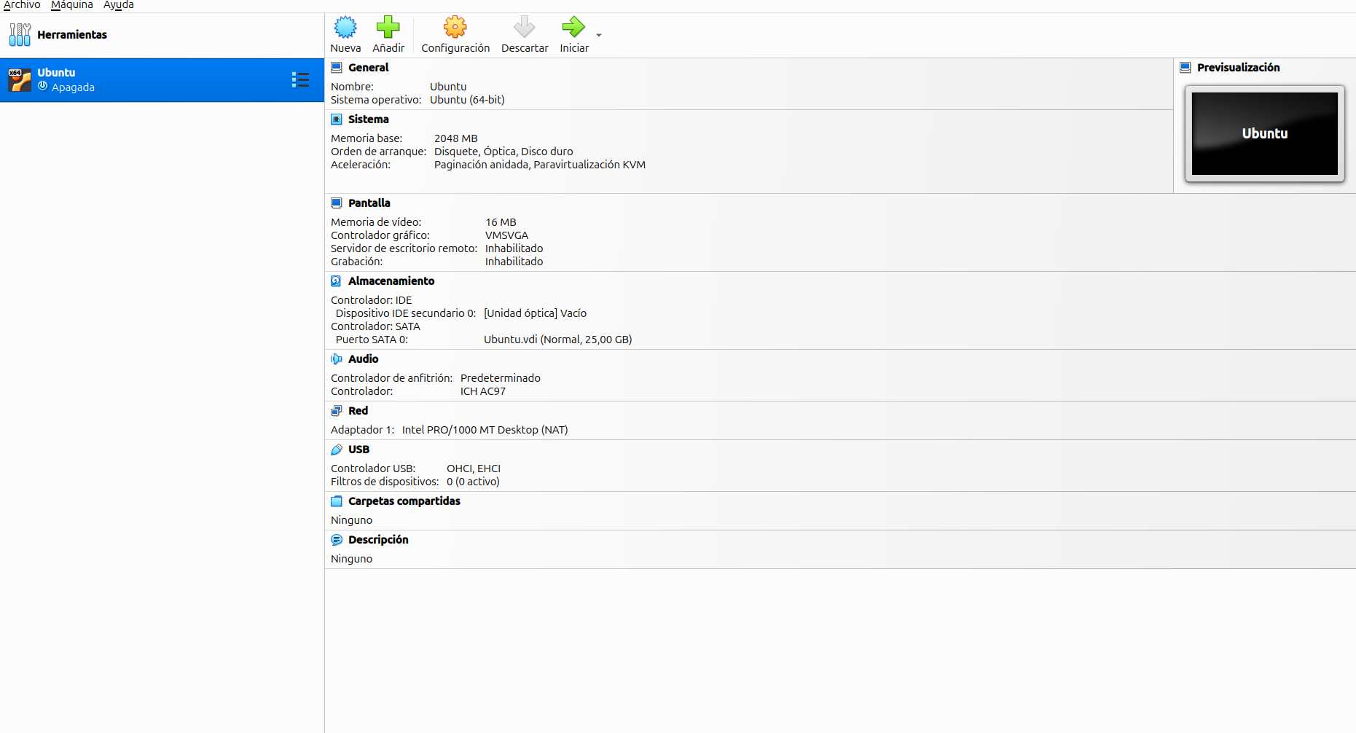
Task: Click the 'Predeterminado' host audio value
Action: pyautogui.click(x=501, y=378)
